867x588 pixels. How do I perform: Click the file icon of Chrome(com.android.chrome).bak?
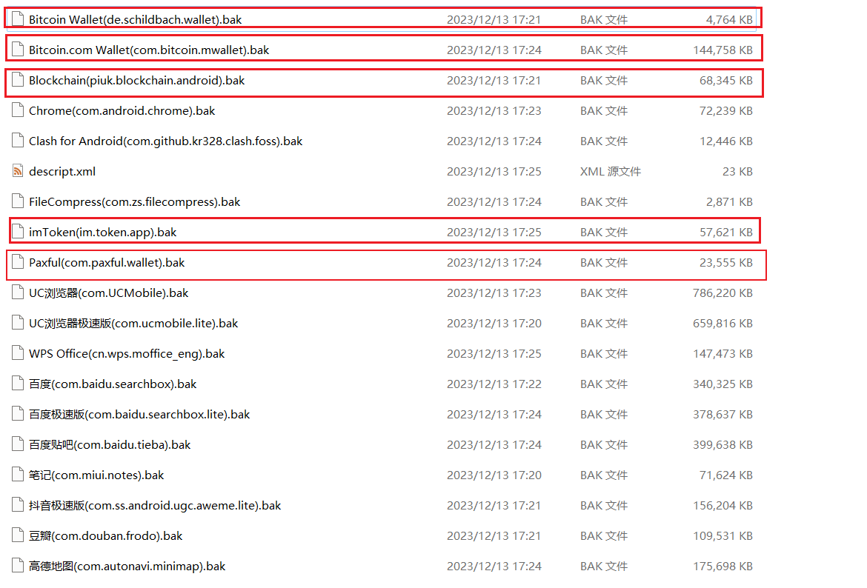pos(18,110)
